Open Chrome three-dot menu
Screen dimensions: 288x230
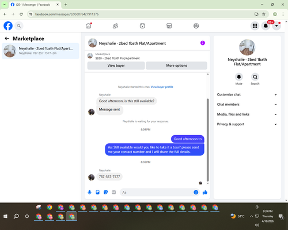pyautogui.click(x=283, y=14)
